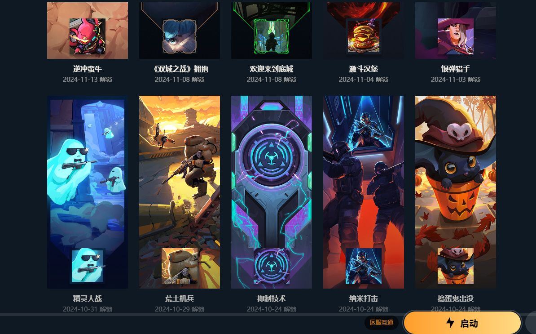The height and width of the screenshot is (334, 536).
Task: Click the 区服互通 badge
Action: 382,322
